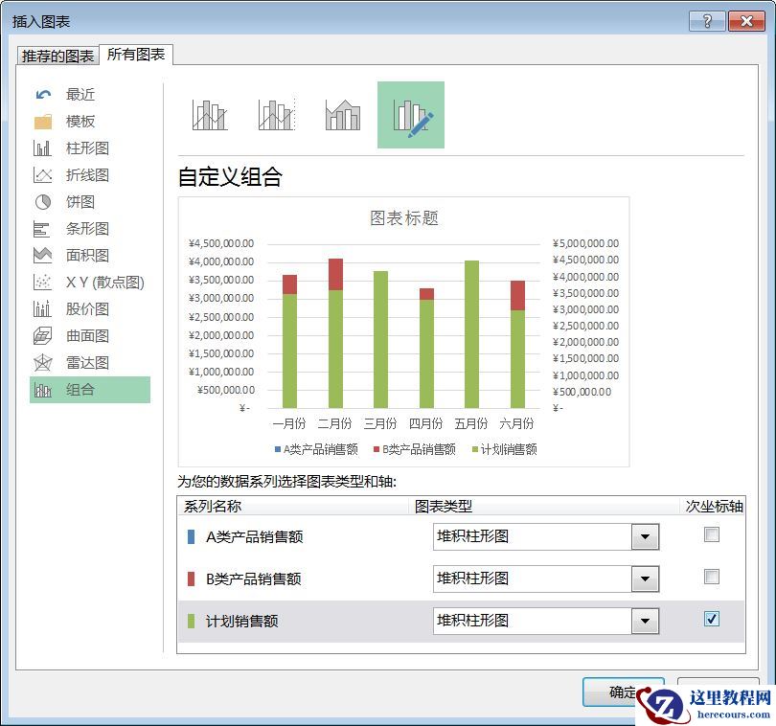The width and height of the screenshot is (776, 726).
Task: Click the chart preview thumbnail
Action: (x=403, y=331)
